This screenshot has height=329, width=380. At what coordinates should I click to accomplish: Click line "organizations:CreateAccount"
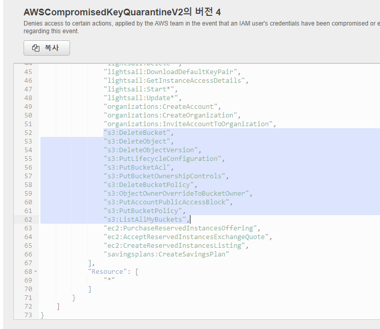coord(162,107)
